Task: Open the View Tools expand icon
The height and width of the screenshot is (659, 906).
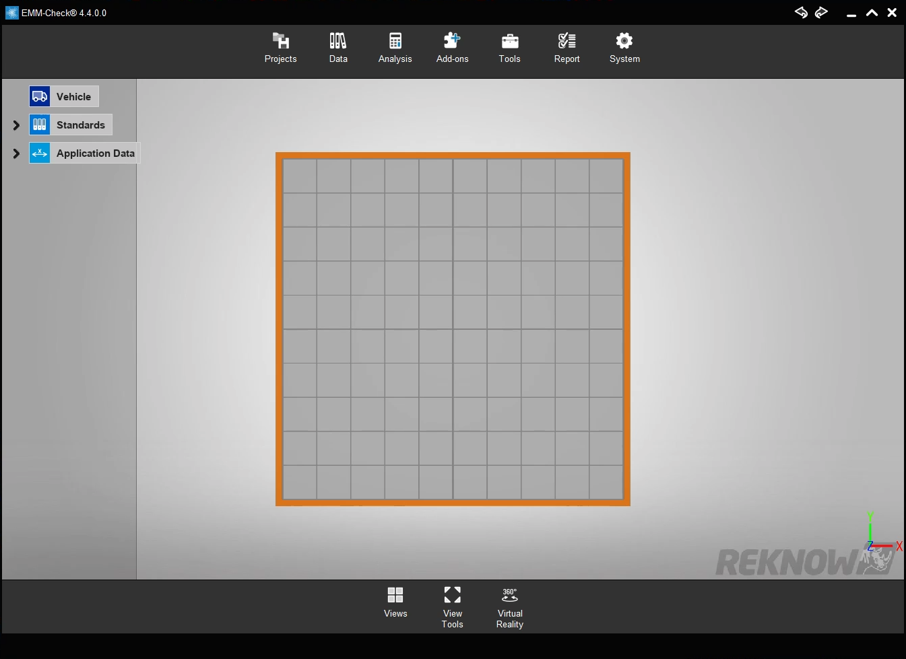Action: 453,595
